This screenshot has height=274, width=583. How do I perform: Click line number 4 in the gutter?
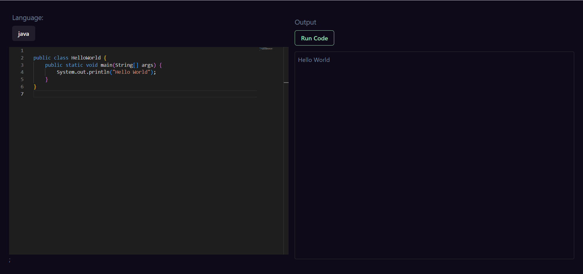[22, 72]
